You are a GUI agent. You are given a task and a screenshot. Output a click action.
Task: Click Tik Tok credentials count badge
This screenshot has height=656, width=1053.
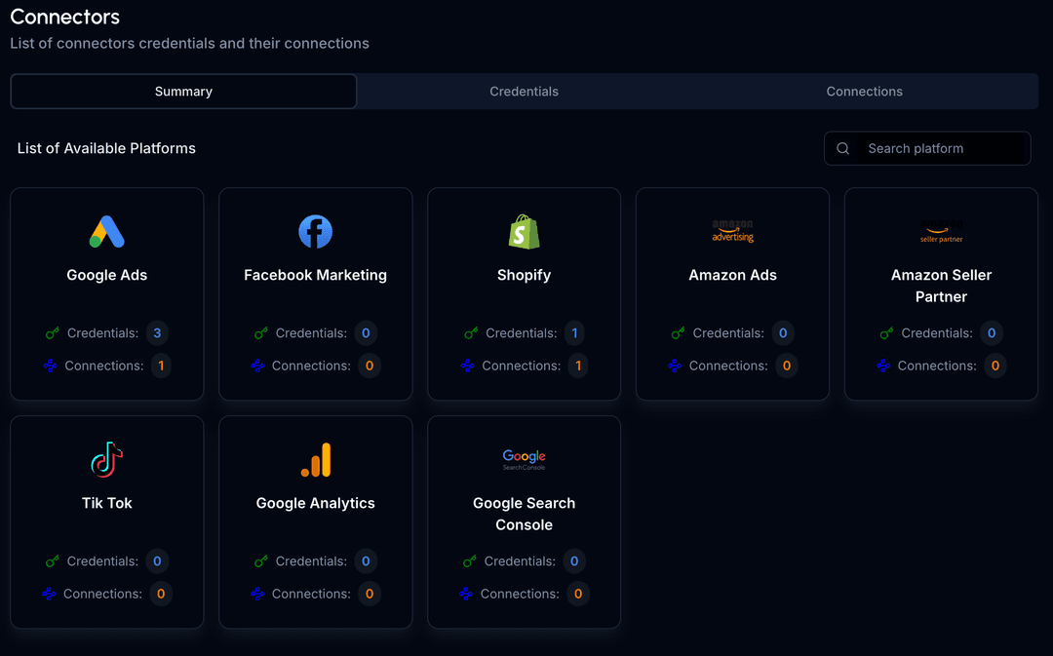[x=157, y=561]
